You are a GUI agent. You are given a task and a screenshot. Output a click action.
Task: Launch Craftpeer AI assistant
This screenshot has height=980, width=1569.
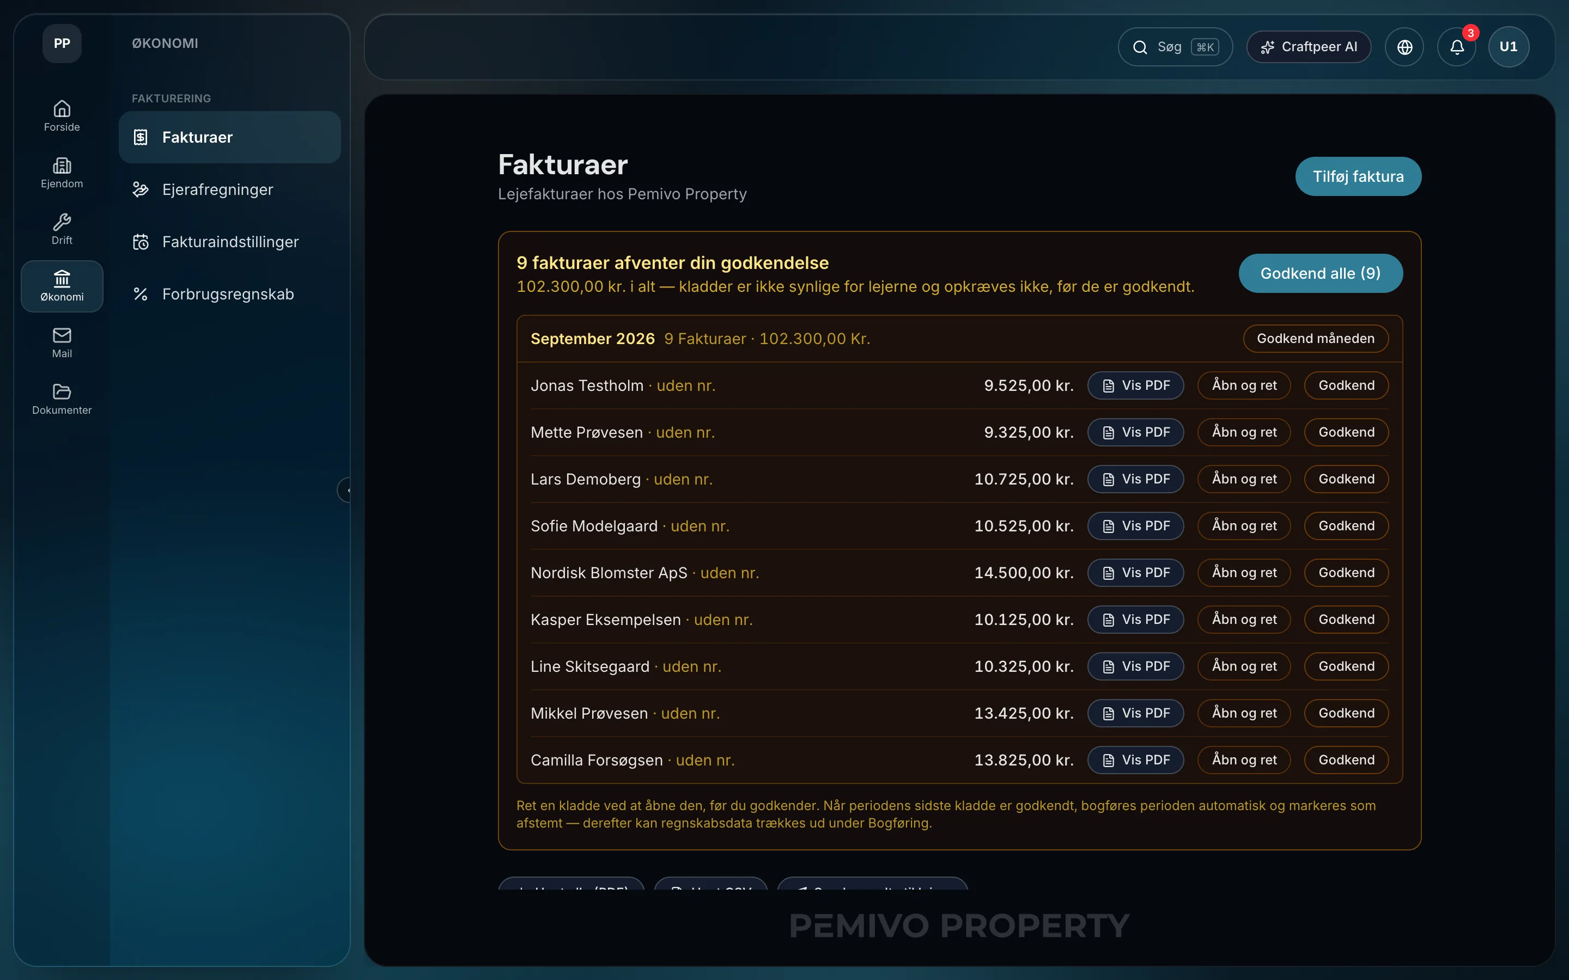(1309, 47)
